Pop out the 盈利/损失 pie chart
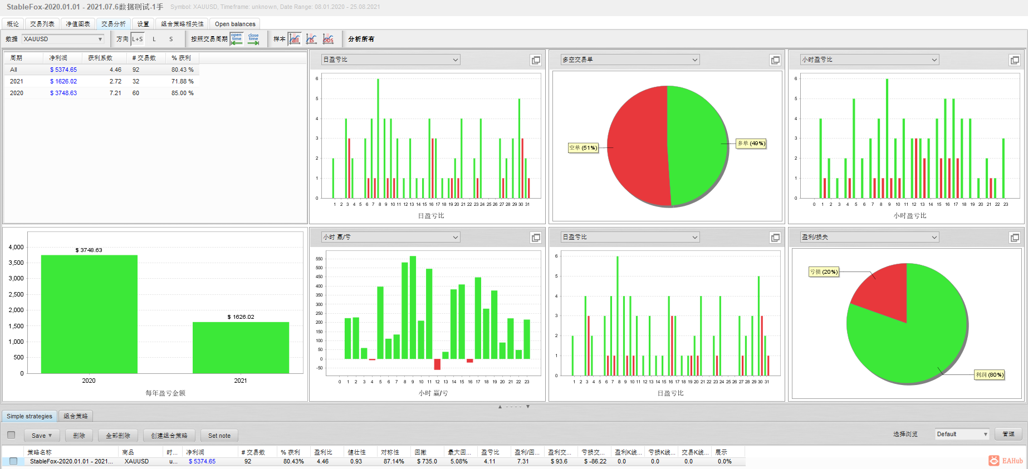The image size is (1028, 469). 1015,238
